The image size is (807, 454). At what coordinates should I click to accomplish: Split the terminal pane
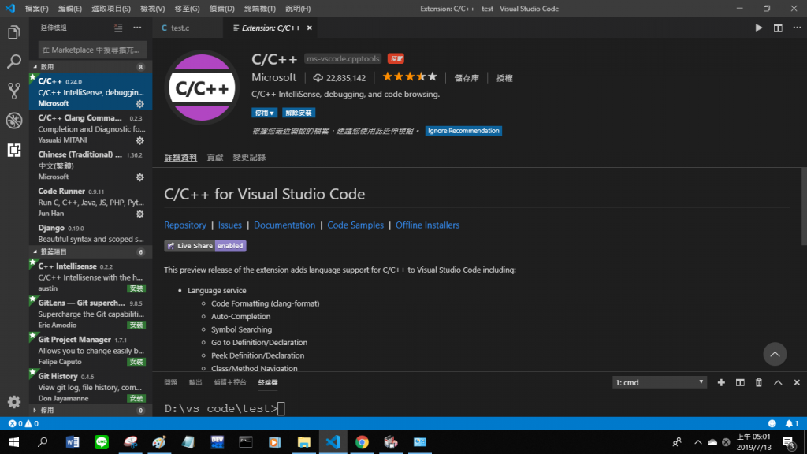point(740,382)
